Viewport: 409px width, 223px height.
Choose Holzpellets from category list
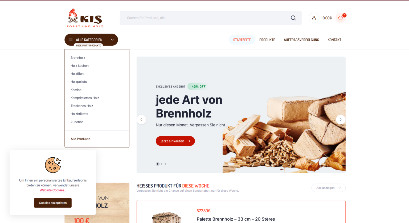(x=79, y=82)
